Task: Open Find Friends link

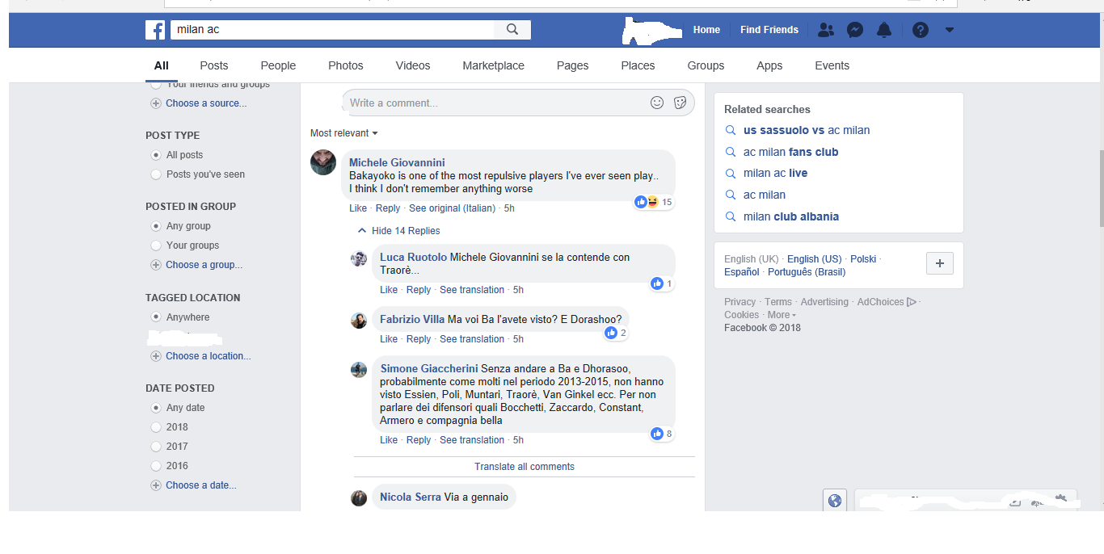Action: point(769,30)
